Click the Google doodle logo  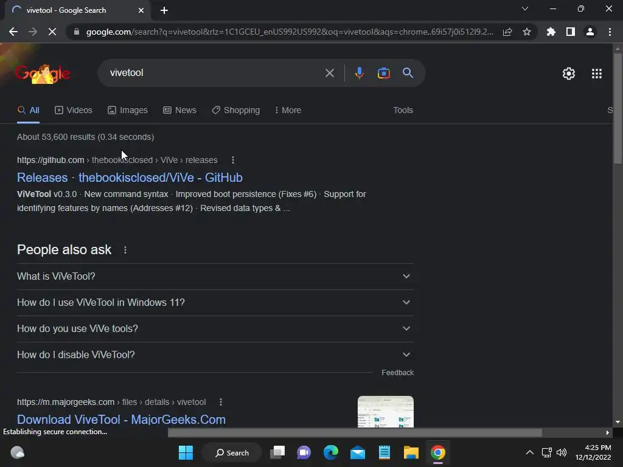[x=43, y=74]
